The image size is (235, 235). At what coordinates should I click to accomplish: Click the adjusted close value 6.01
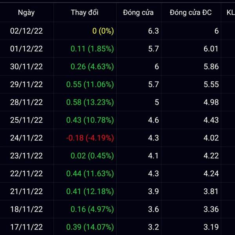211,49
